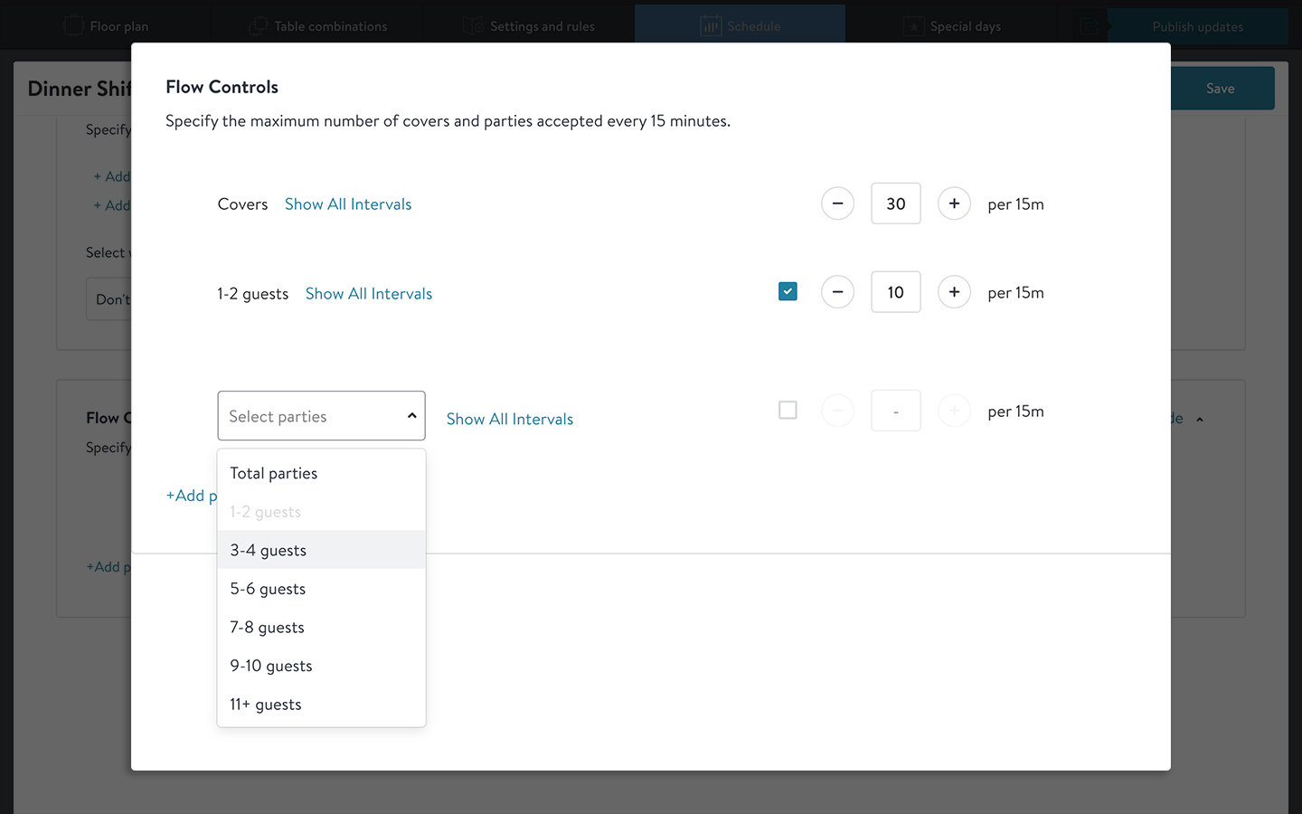
Task: Click Publish updates button
Action: [x=1197, y=26]
